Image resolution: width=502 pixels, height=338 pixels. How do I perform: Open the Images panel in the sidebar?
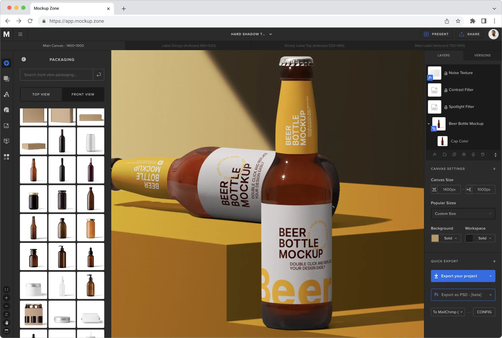[x=6, y=79]
